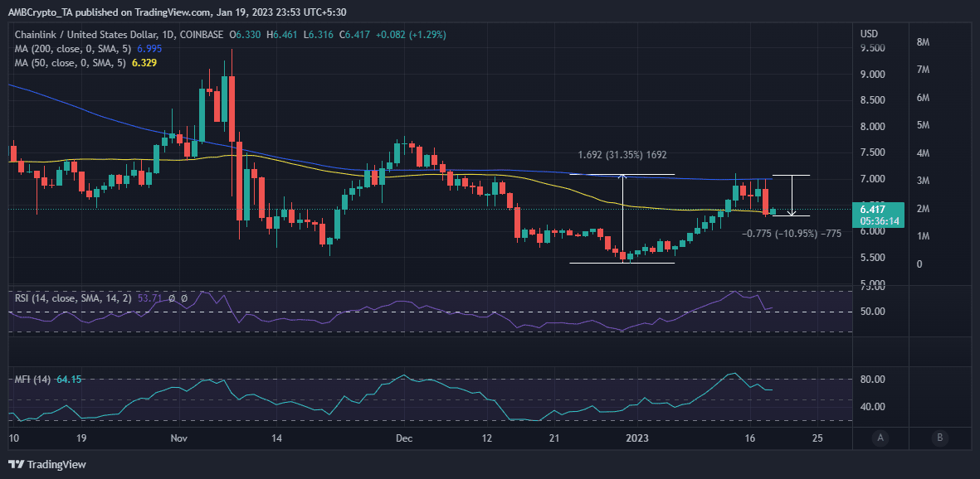Select the MA 200 indicator legend

click(78, 49)
